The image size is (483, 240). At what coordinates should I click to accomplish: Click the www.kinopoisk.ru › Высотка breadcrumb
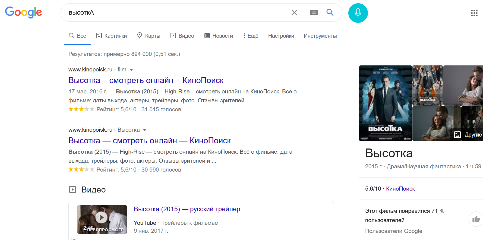coord(104,130)
